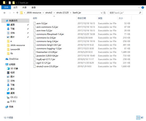The height and width of the screenshot is (121, 146).
Task: Open the 查看 ribbon tab
Action: [x=33, y=7]
